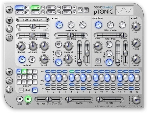Toggle the highlighted right chain button
The width and height of the screenshot is (148, 113).
click(35, 90)
